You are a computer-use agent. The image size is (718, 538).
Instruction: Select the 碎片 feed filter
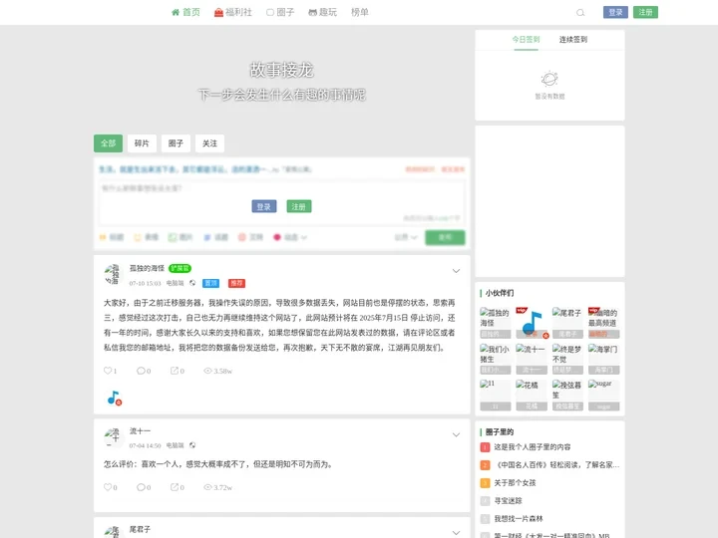click(x=142, y=143)
